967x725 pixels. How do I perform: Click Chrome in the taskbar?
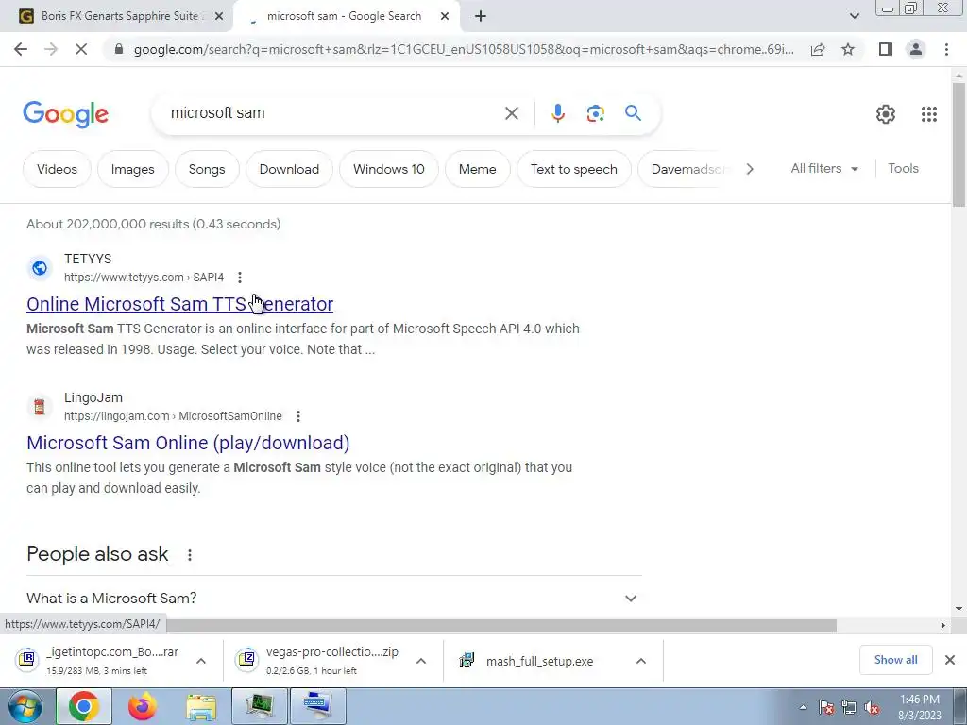click(84, 706)
